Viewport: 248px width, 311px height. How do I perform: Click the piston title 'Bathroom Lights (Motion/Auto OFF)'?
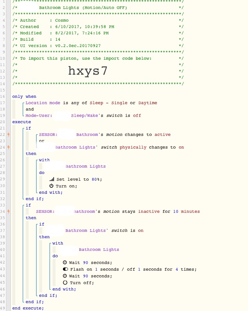(83, 7)
